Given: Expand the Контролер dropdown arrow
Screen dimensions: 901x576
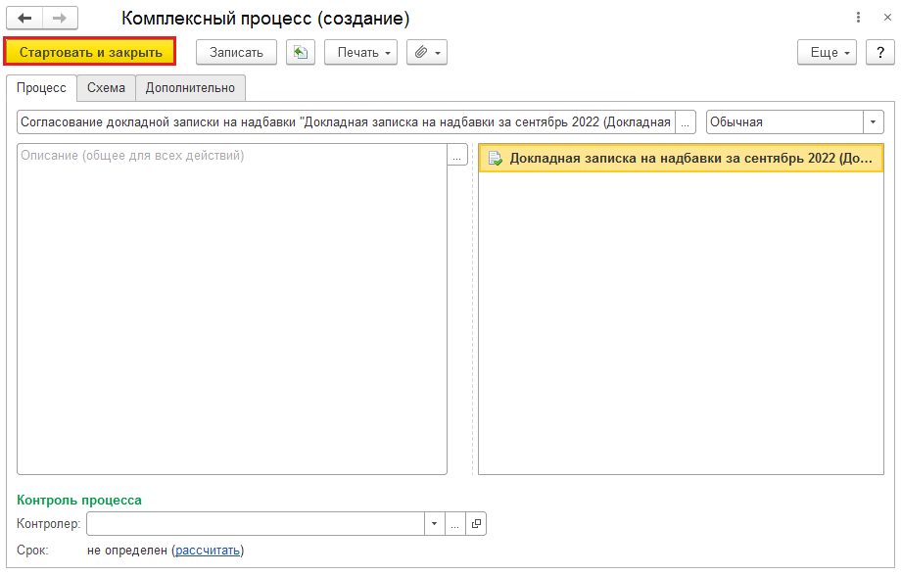Looking at the screenshot, I should coord(435,524).
